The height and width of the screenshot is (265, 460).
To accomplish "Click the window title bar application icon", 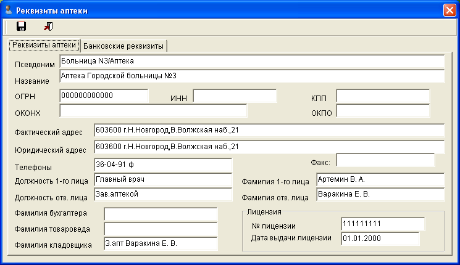I will point(8,9).
